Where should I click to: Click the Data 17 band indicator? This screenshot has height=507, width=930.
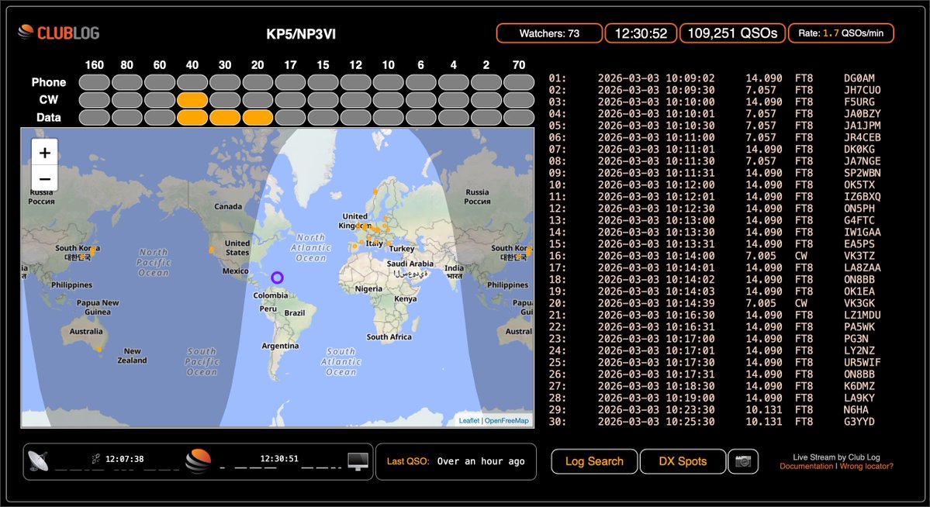pos(290,117)
